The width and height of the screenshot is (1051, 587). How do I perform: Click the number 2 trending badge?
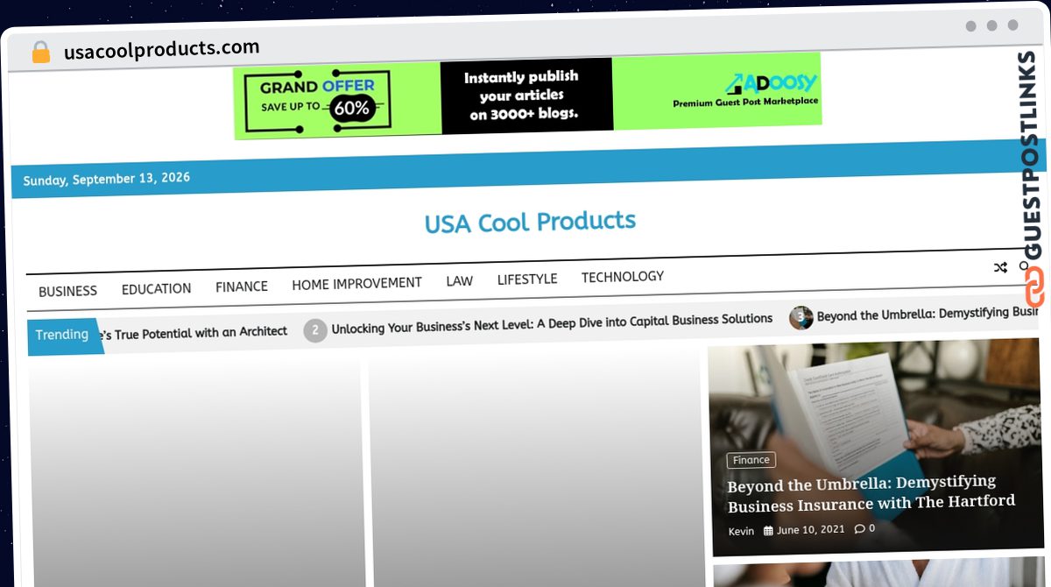tap(315, 330)
